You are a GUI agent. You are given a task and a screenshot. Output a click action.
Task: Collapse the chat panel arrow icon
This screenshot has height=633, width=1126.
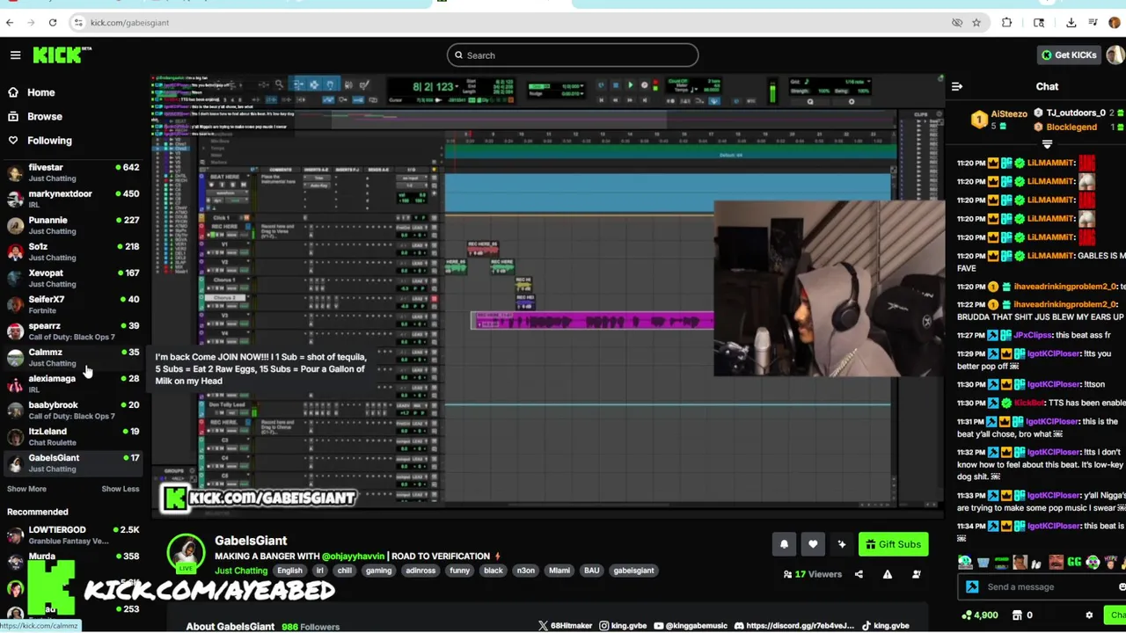point(957,86)
